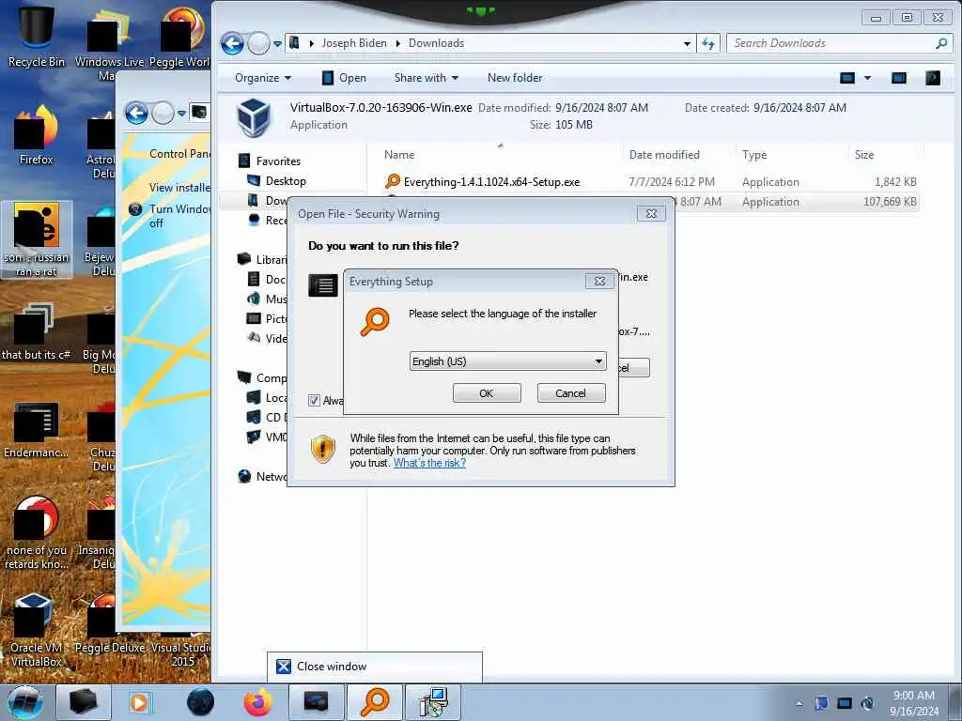Viewport: 962px width, 721px height.
Task: Open the 'What's the risk?' link
Action: tap(429, 463)
